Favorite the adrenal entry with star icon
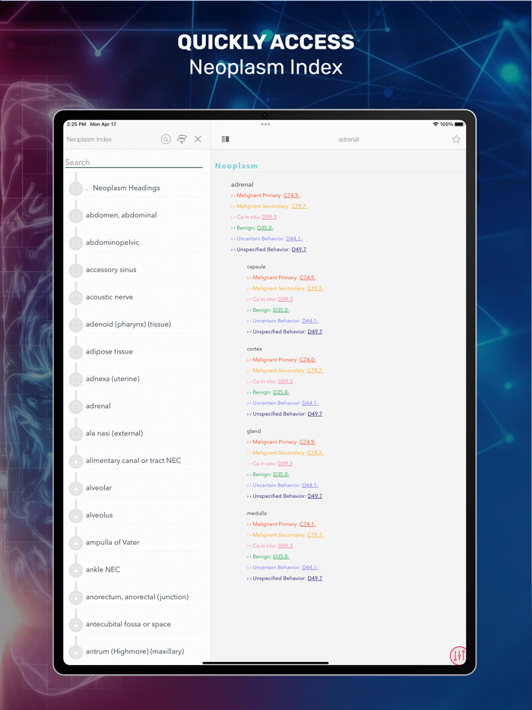 tap(456, 139)
